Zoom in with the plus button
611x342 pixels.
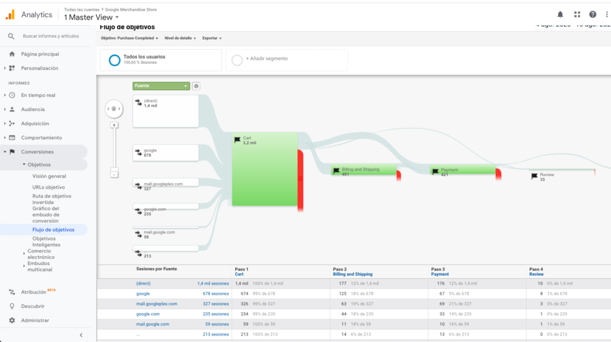point(114,125)
